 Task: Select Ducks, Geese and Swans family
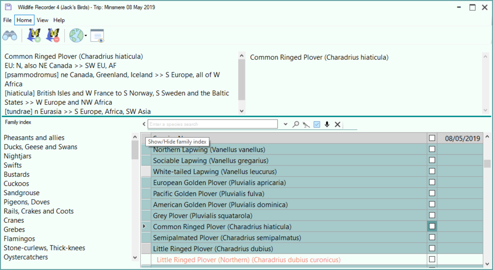(40, 147)
